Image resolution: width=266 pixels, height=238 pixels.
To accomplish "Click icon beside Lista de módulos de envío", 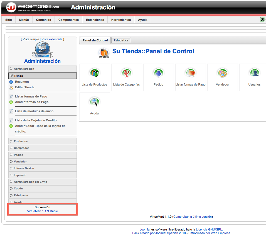I will point(11,111).
